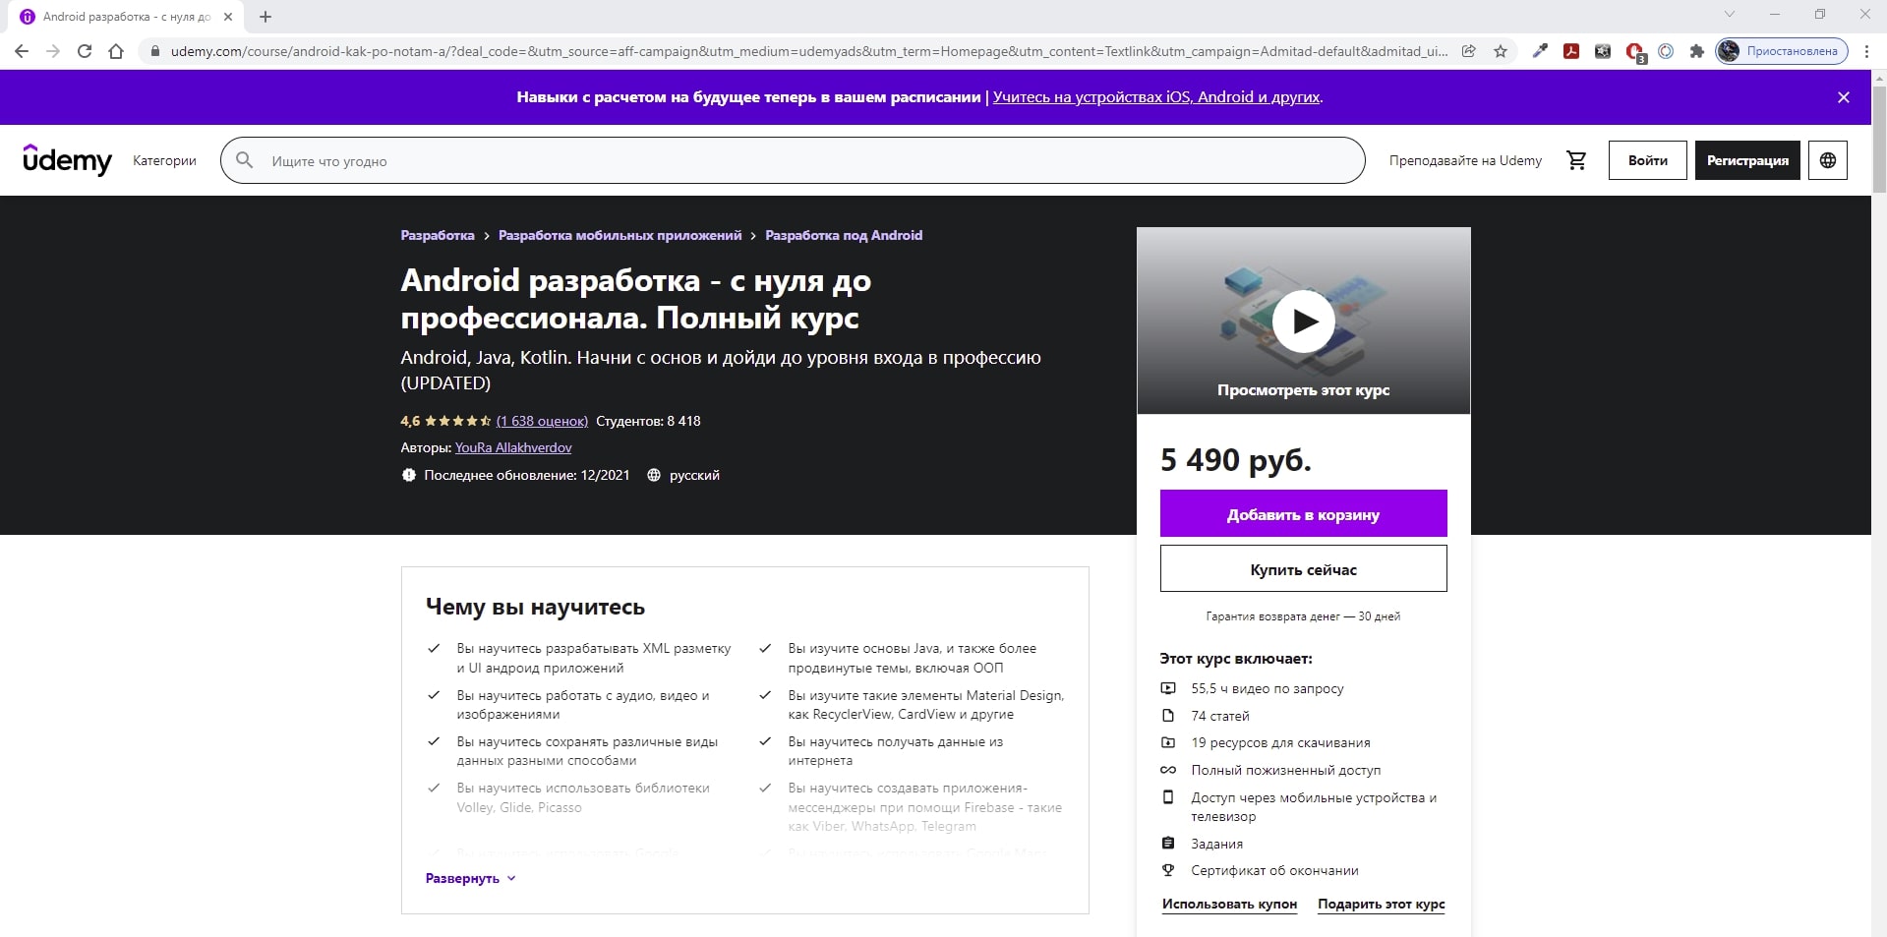Viewport: 1887px width, 937px height.
Task: Open the shopping cart icon
Action: click(x=1576, y=160)
